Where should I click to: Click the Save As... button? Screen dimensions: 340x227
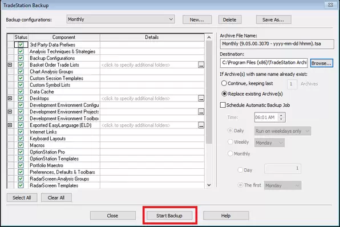pyautogui.click(x=273, y=20)
